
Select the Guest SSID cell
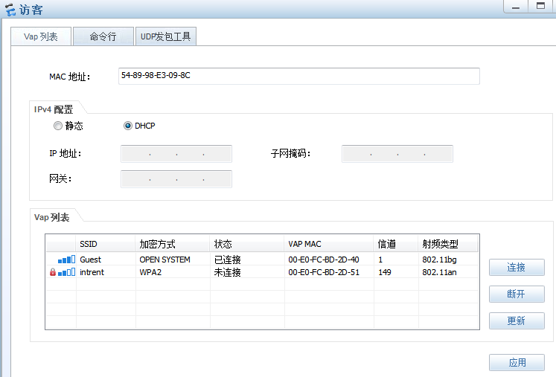(x=105, y=260)
